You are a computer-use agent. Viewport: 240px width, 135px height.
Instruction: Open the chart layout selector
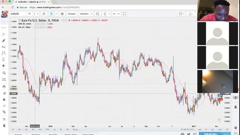[181, 14]
